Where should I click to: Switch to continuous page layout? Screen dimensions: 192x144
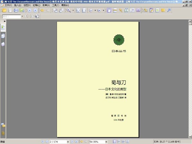point(119,142)
